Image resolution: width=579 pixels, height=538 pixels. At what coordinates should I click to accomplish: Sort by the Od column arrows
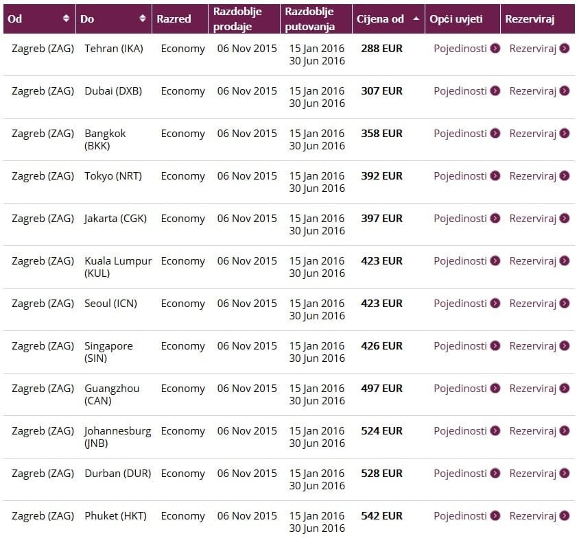(66, 18)
